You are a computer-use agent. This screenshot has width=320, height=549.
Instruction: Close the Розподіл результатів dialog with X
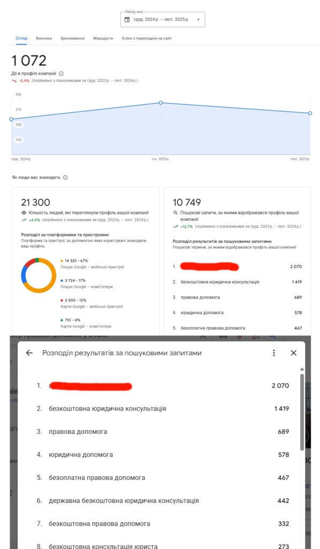pos(294,353)
